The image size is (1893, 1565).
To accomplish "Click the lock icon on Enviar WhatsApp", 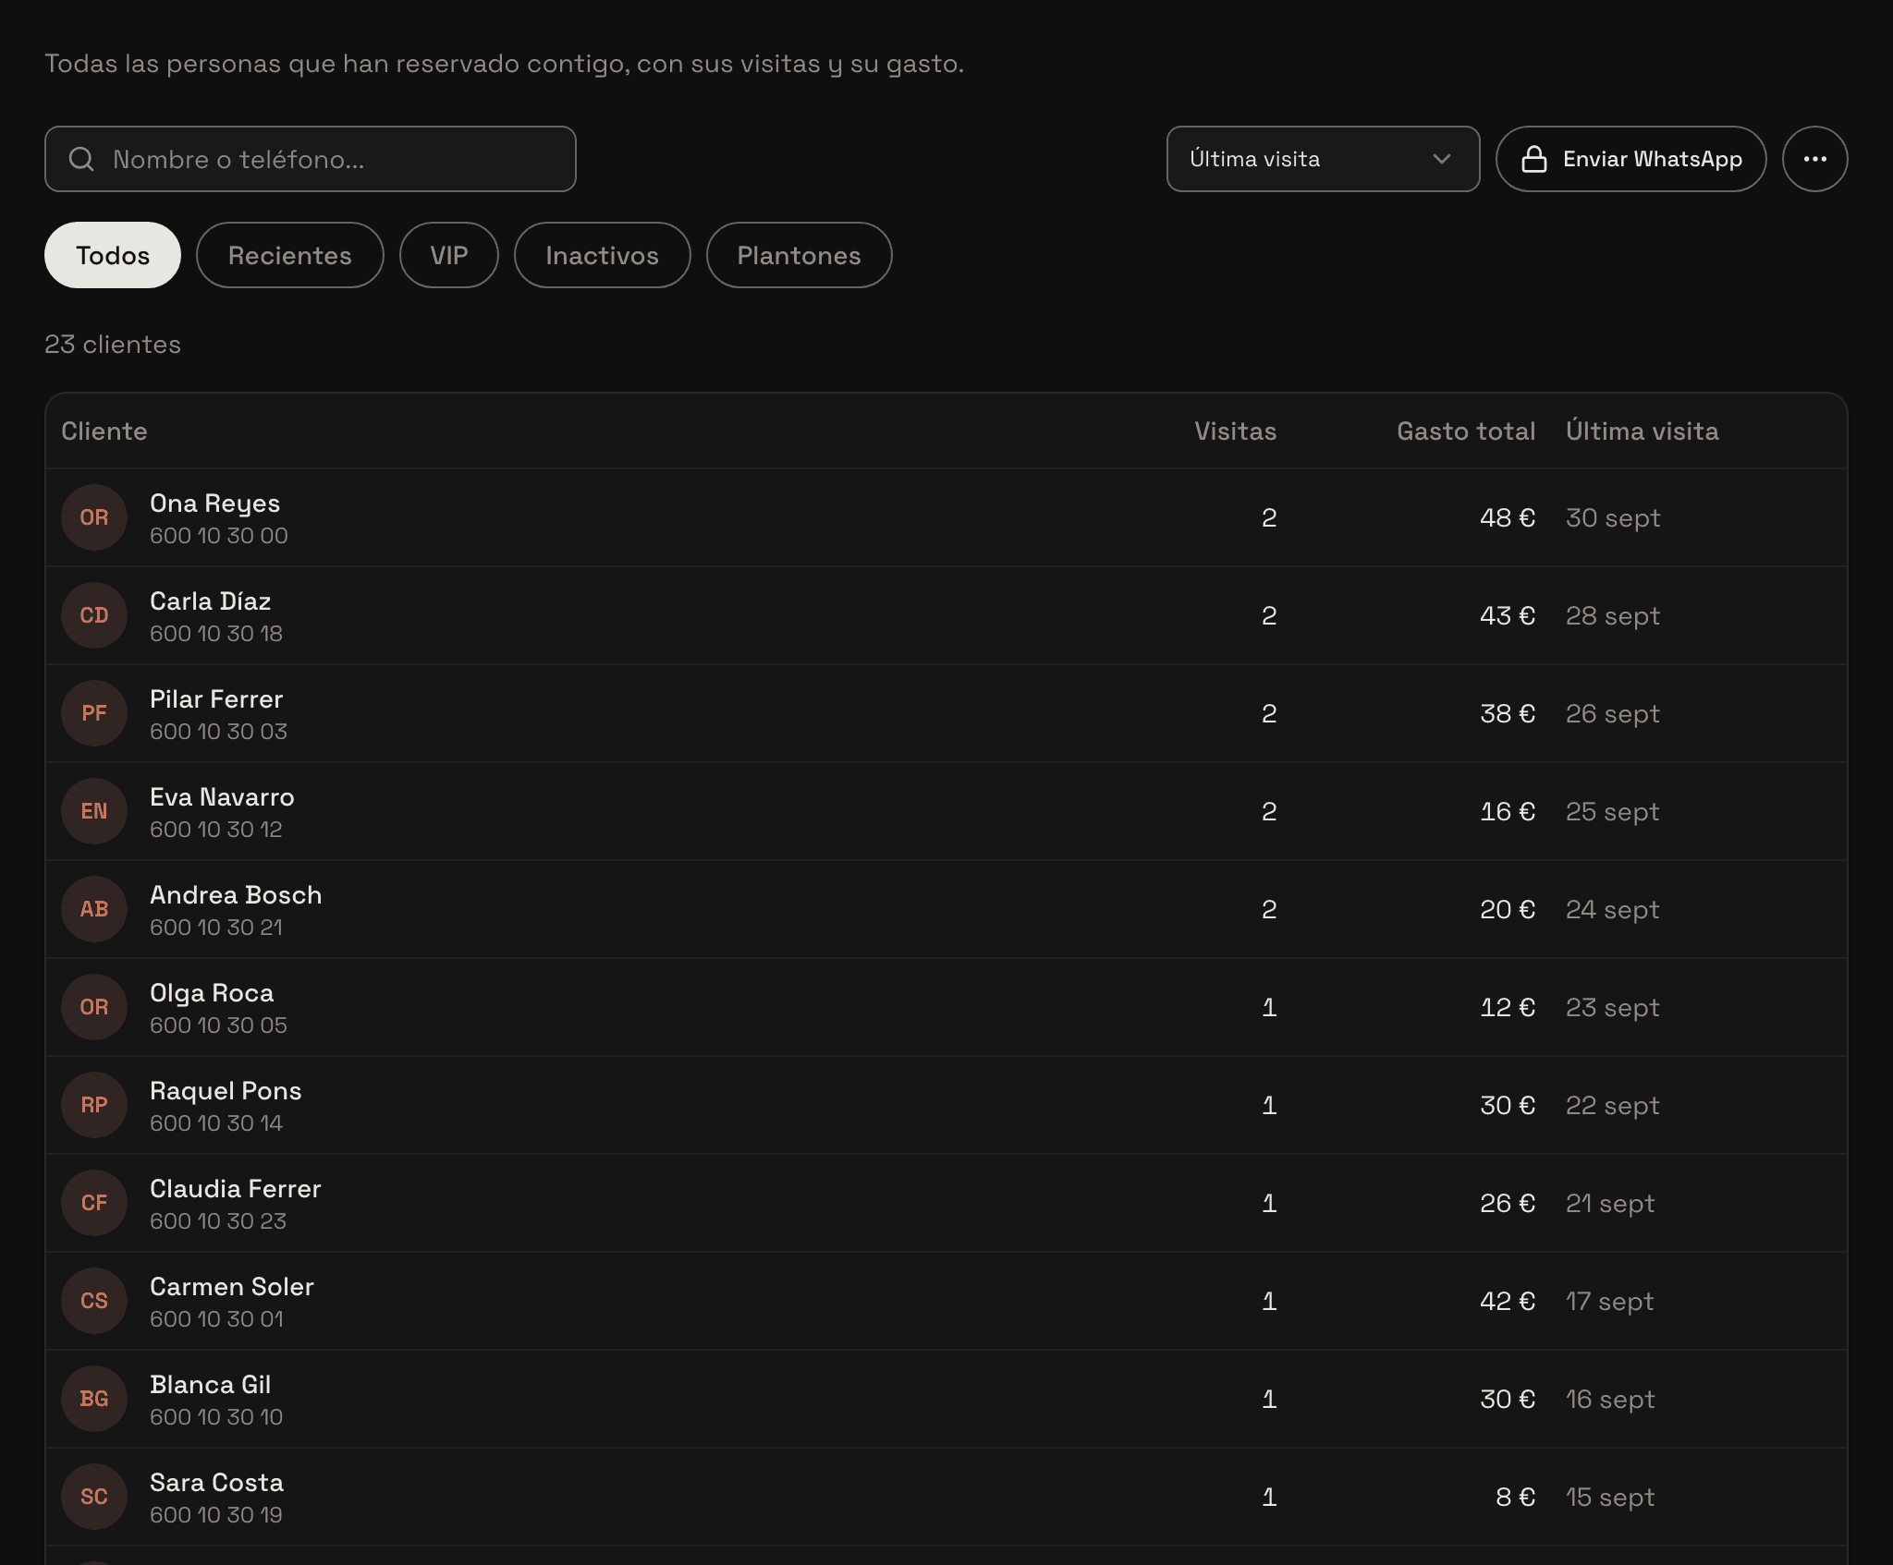I will pos(1534,159).
